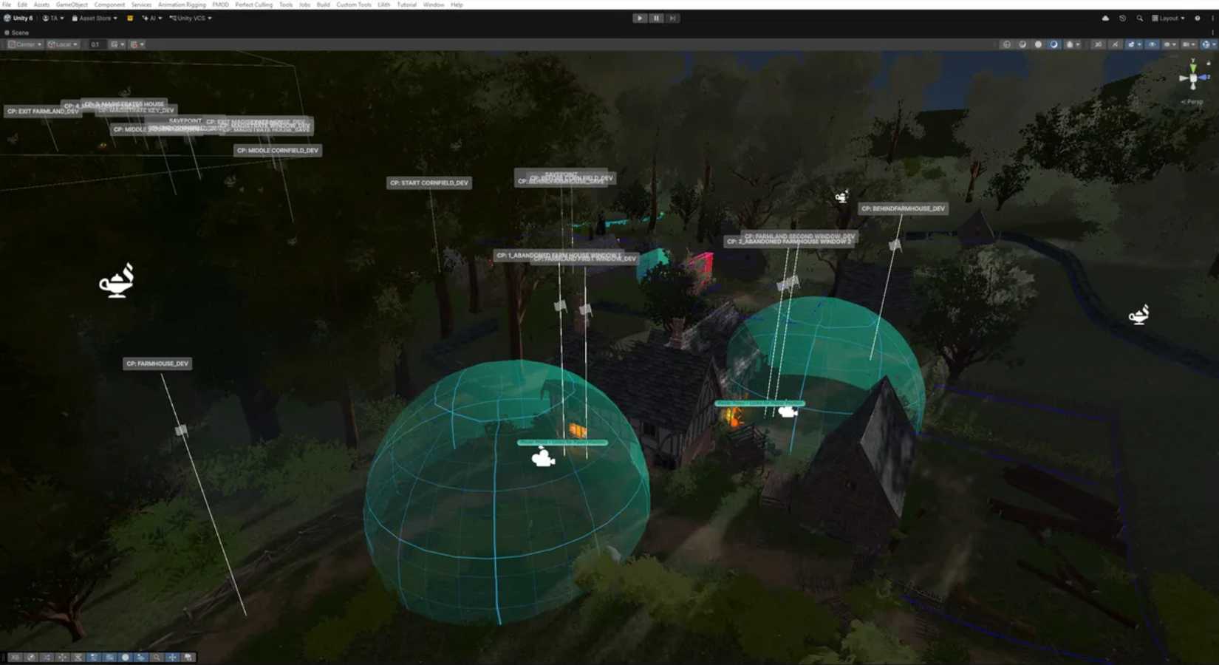Toggle the scene Gizmos button
The image size is (1219, 665).
pos(1207,44)
